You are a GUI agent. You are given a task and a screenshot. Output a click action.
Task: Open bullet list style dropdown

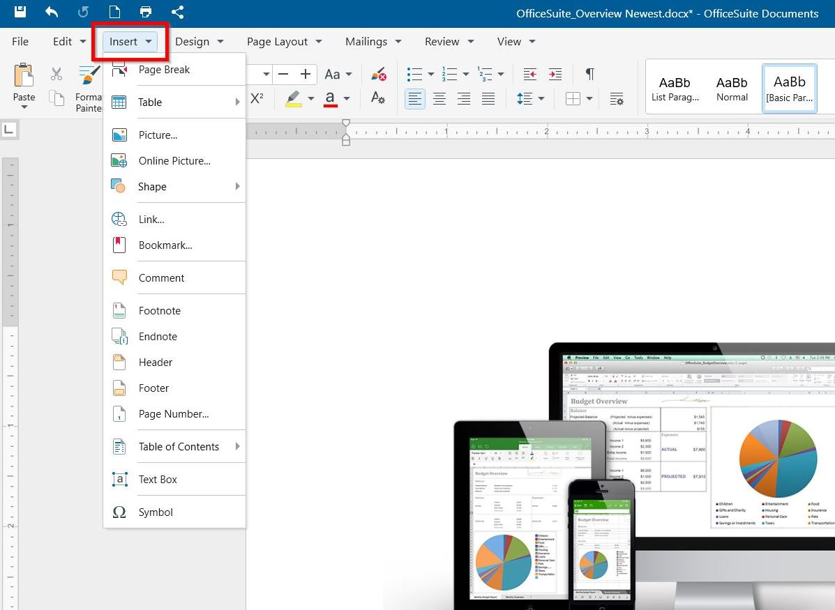[431, 74]
